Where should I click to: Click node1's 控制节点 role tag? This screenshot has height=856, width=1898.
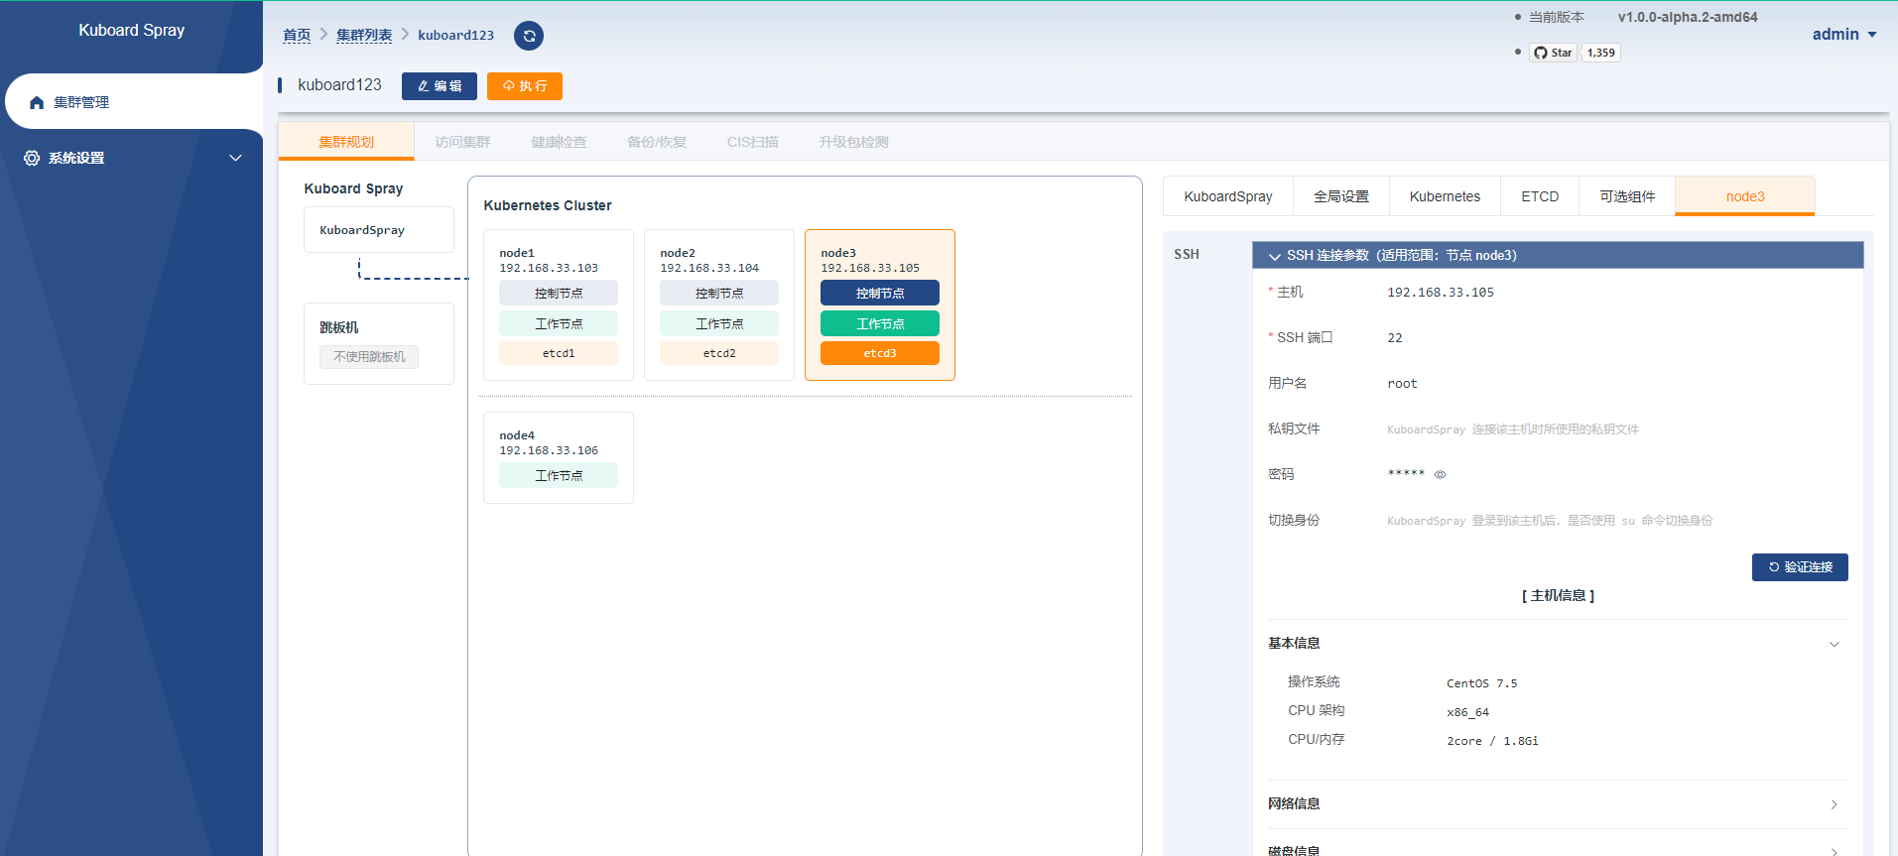click(x=559, y=293)
